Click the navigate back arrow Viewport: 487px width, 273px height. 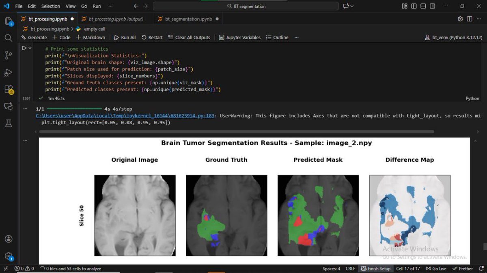pos(136,6)
